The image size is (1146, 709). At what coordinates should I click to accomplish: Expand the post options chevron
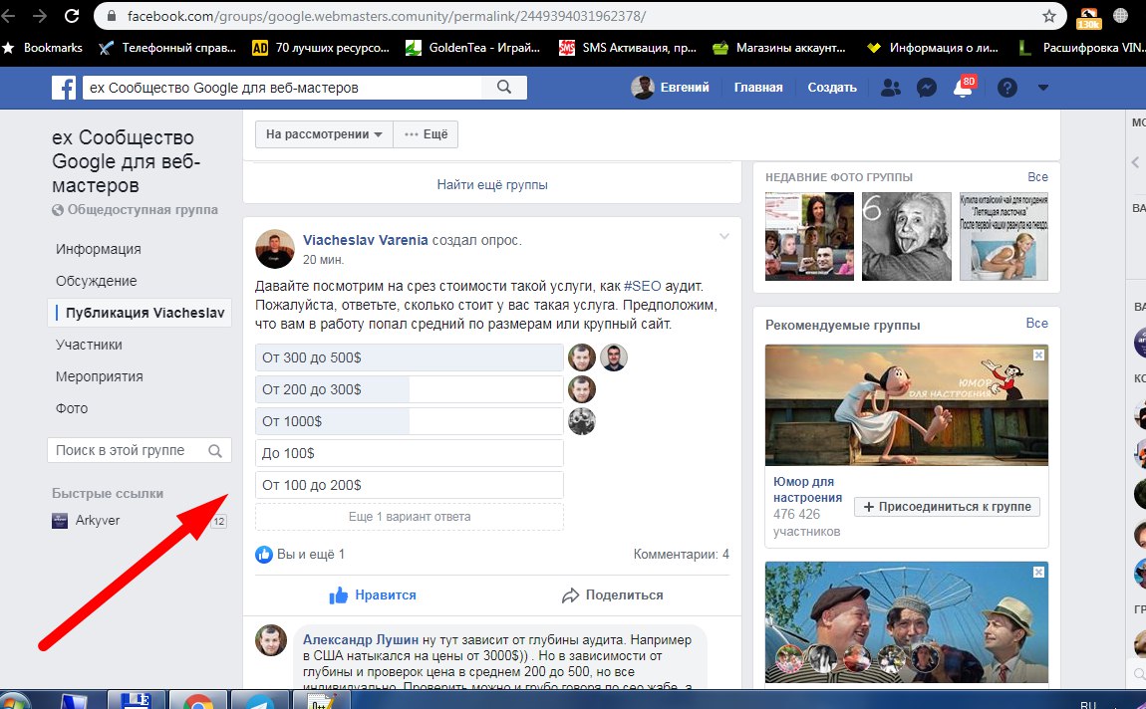pyautogui.click(x=724, y=237)
